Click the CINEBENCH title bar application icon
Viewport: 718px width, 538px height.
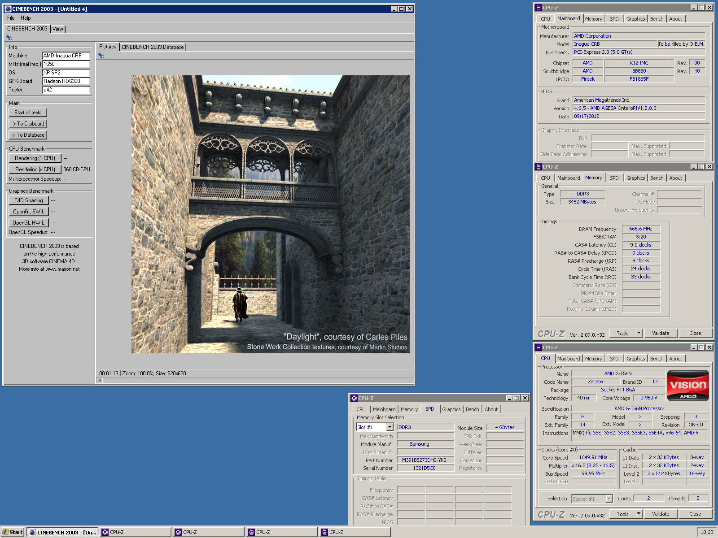pyautogui.click(x=8, y=9)
